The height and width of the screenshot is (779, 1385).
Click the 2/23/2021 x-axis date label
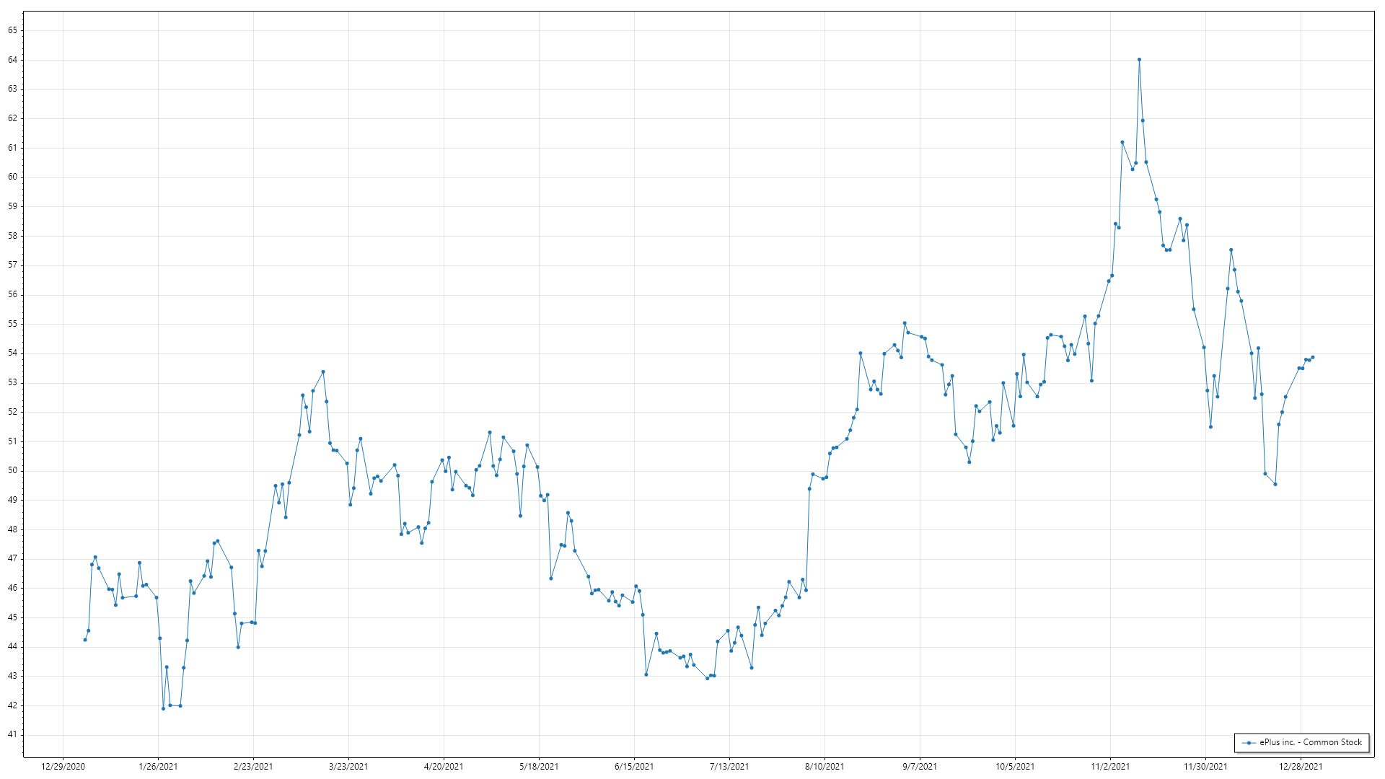(x=253, y=767)
